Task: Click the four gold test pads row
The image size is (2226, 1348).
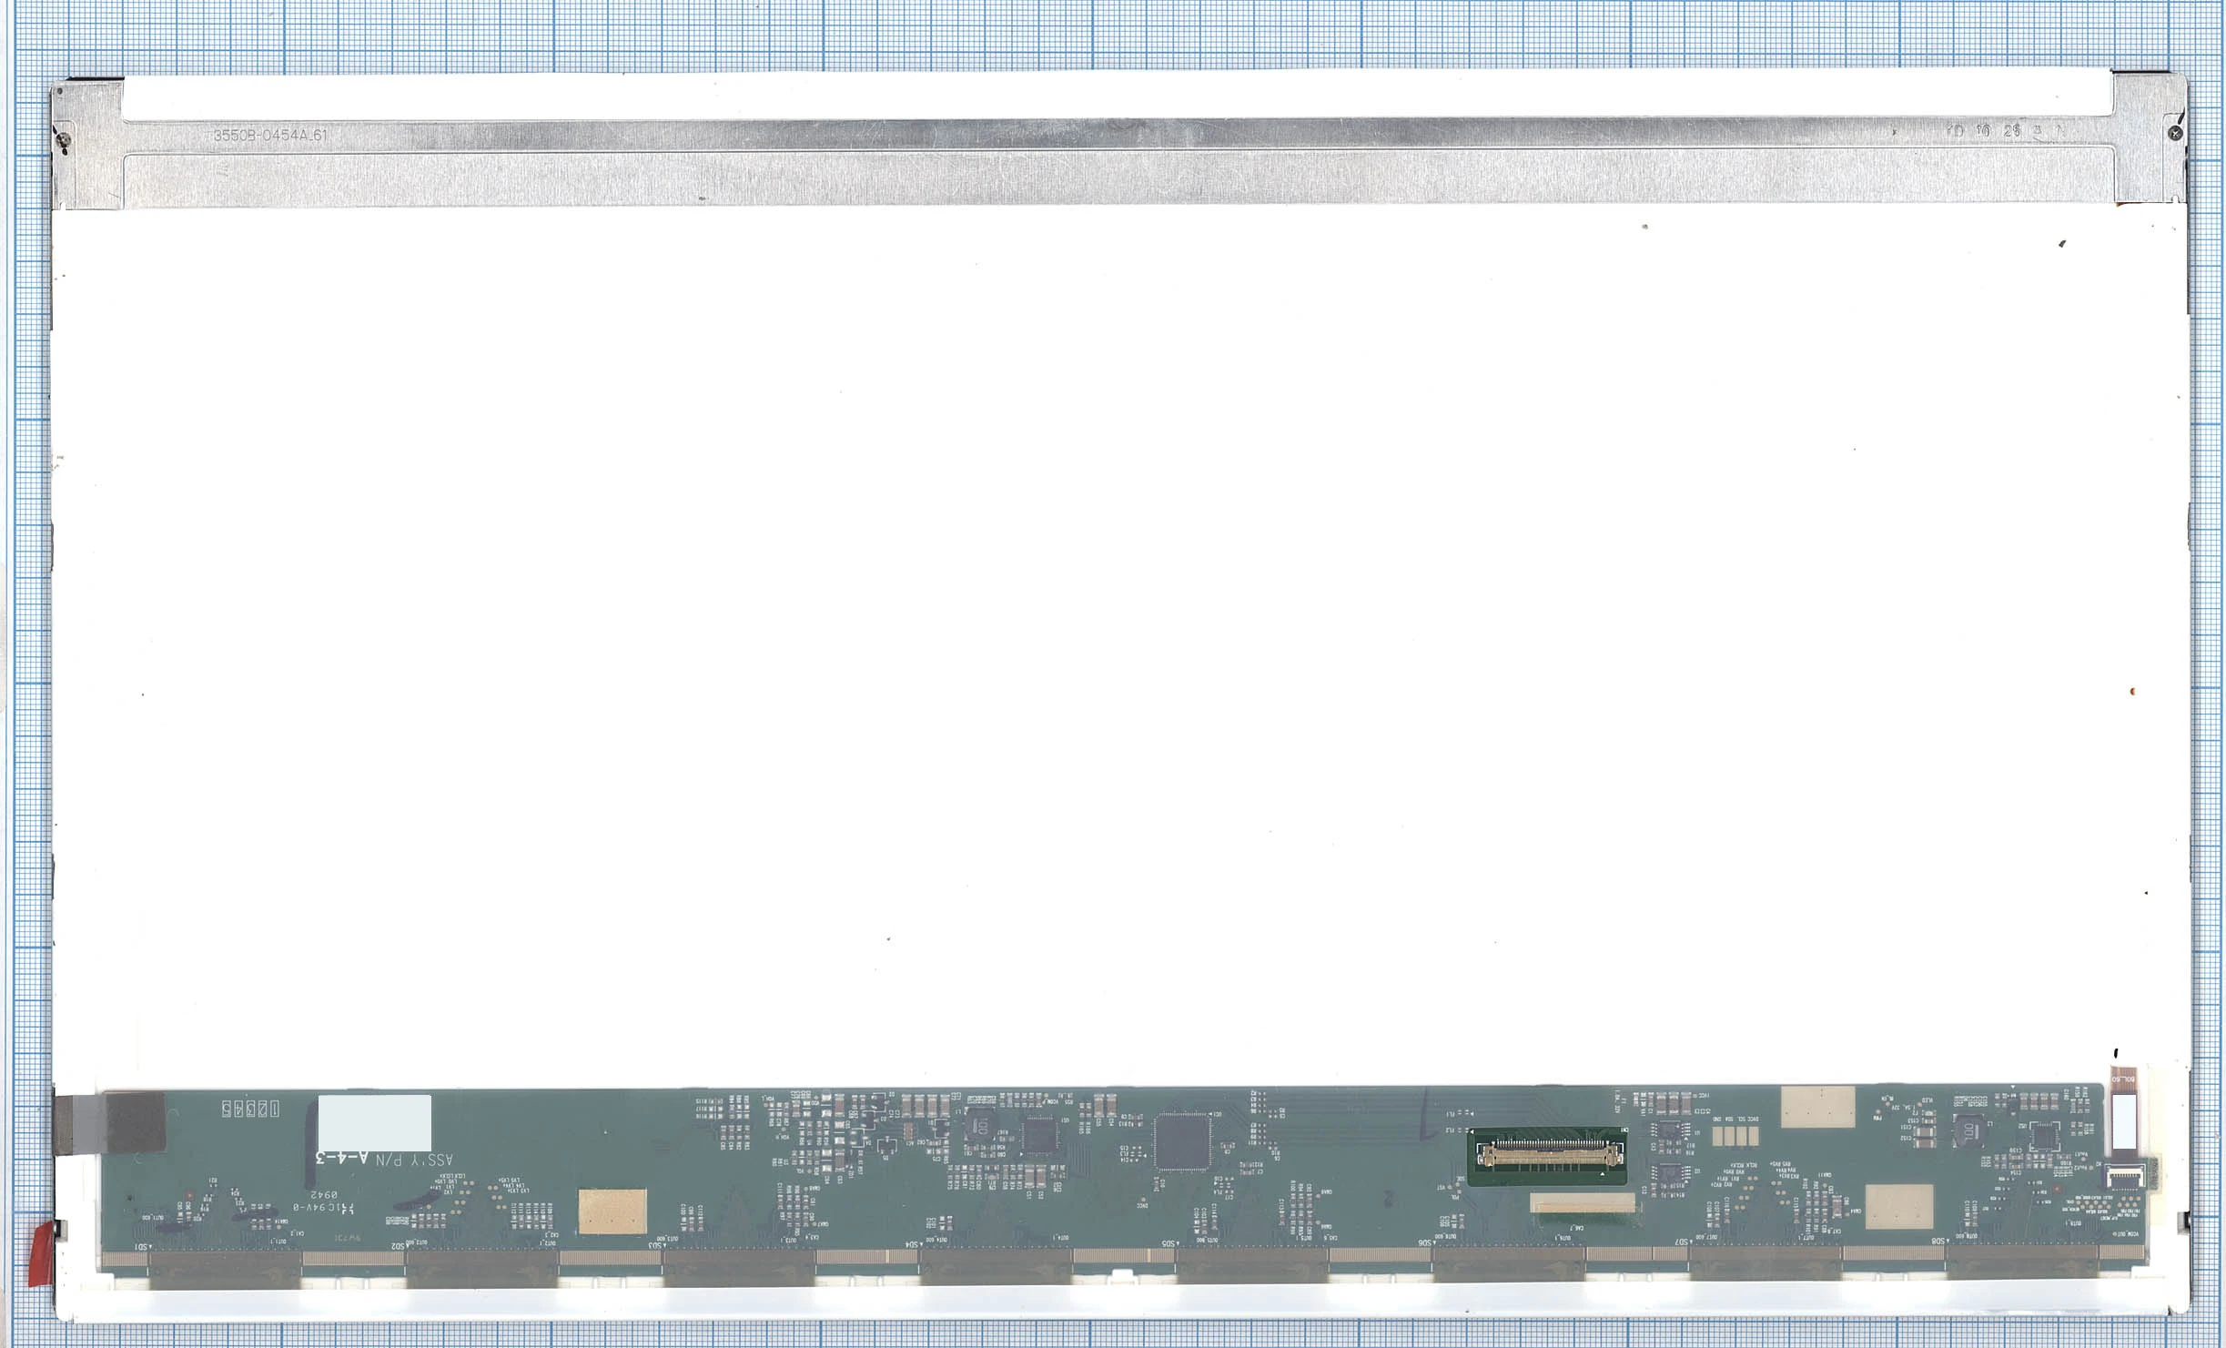Action: tap(1735, 1136)
